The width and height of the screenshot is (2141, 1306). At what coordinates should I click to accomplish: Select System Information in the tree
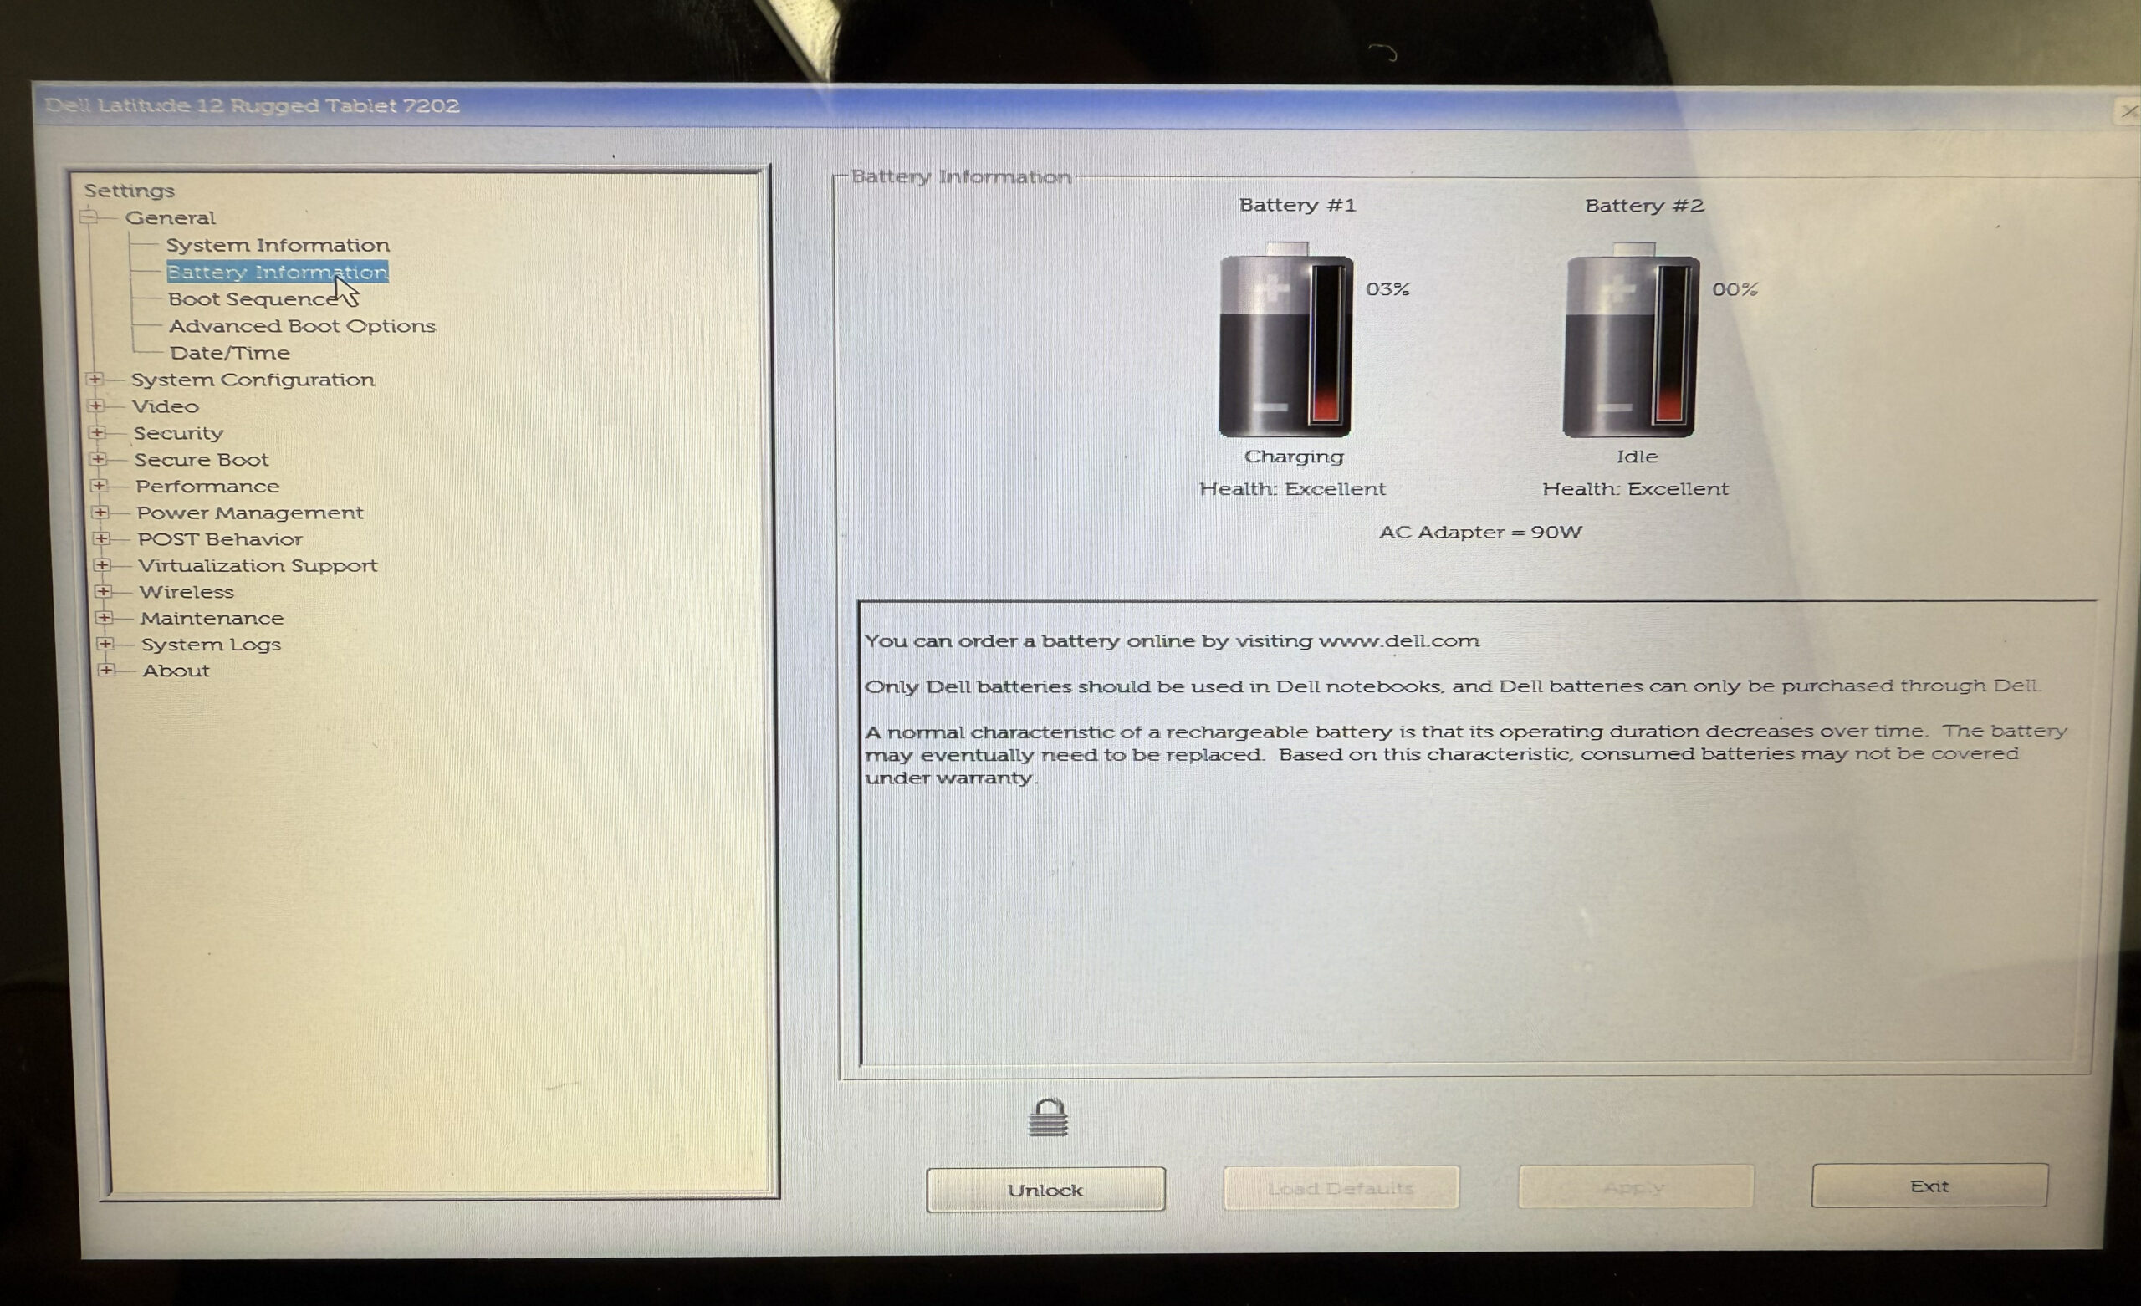coord(278,245)
